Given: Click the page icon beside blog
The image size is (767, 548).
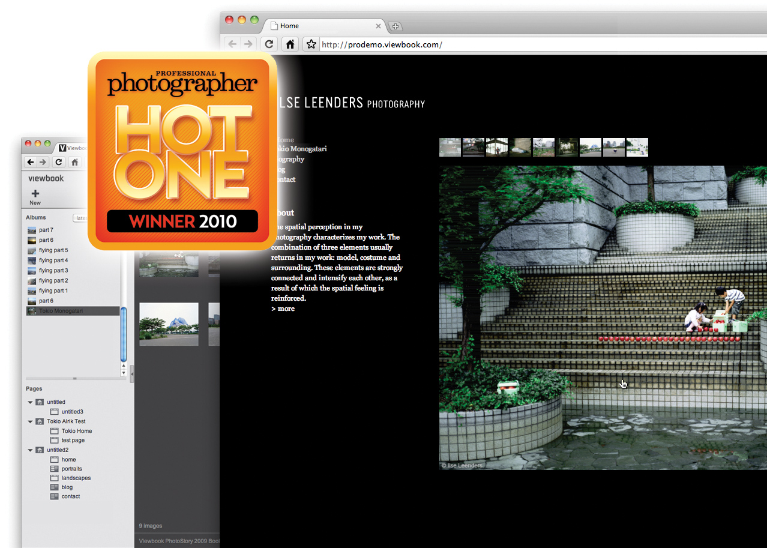Looking at the screenshot, I should pyautogui.click(x=55, y=487).
